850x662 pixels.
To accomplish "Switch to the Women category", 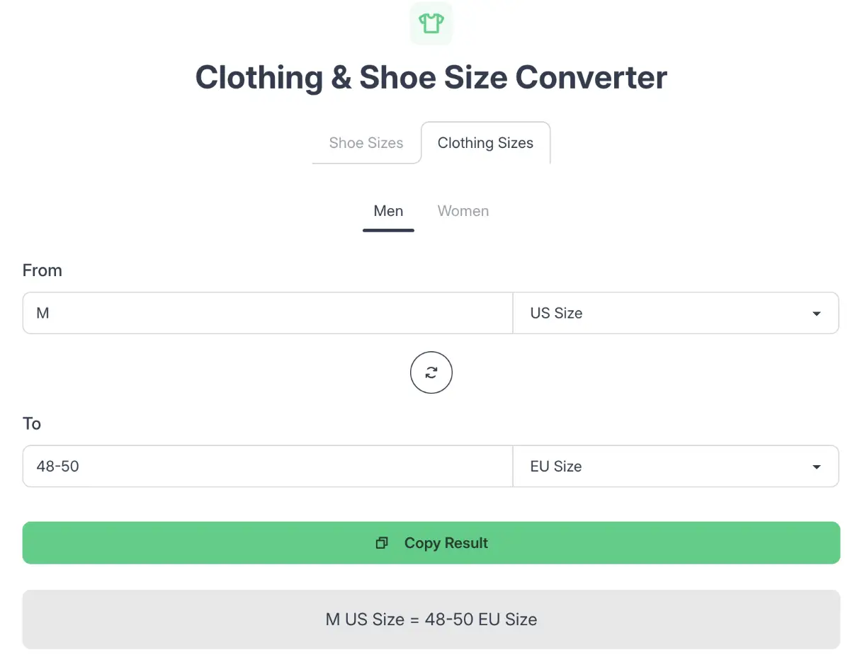I will tap(463, 211).
